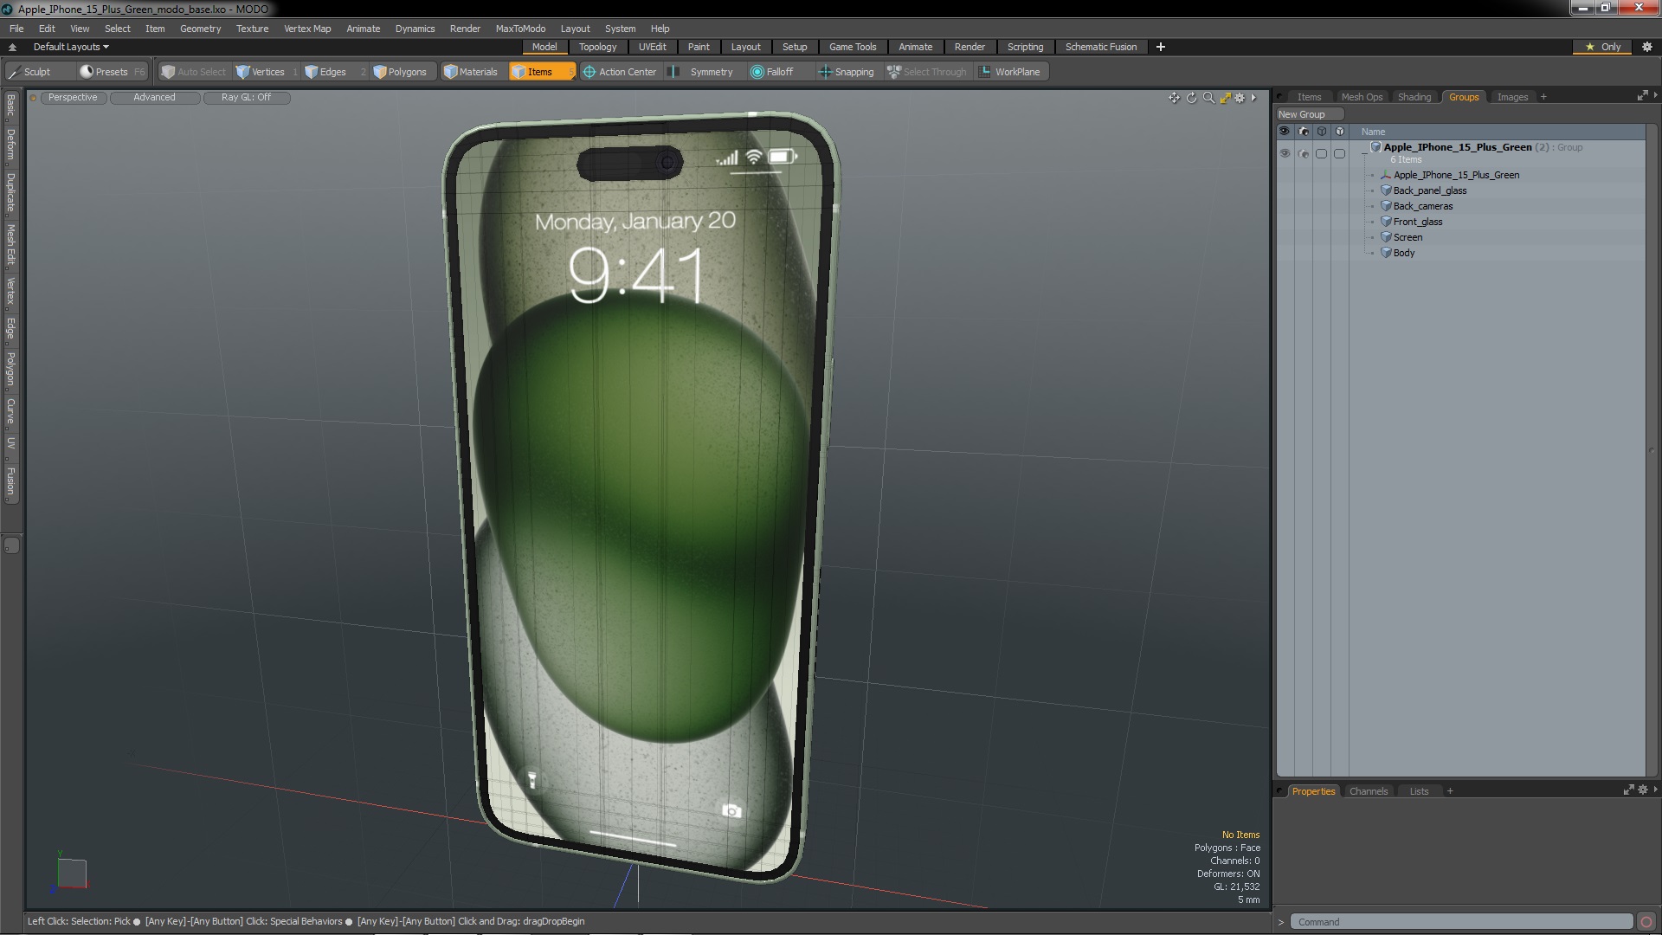Click the eye column header in Groups

click(x=1285, y=132)
